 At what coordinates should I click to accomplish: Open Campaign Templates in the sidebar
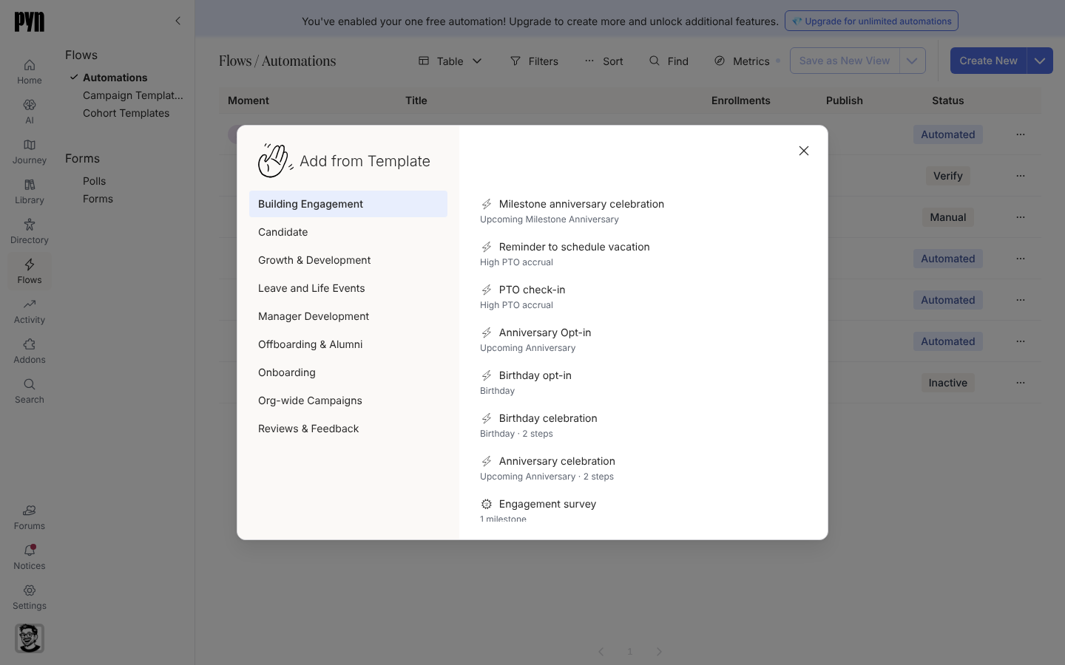pos(133,95)
